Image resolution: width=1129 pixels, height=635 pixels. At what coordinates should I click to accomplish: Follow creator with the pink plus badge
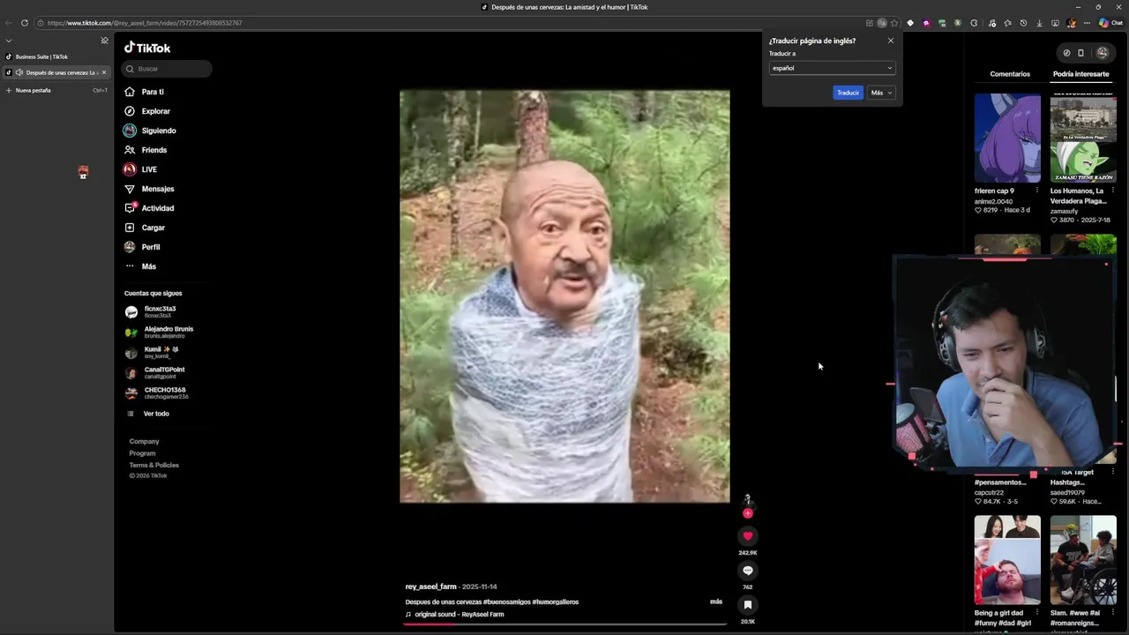coord(747,513)
